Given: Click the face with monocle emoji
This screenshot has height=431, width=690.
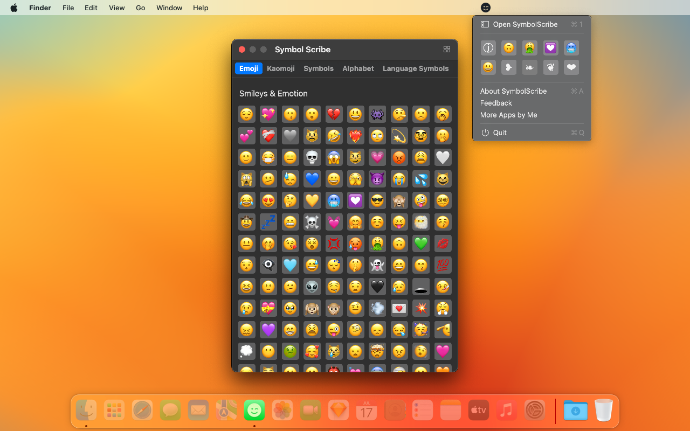Looking at the screenshot, I should 355,330.
